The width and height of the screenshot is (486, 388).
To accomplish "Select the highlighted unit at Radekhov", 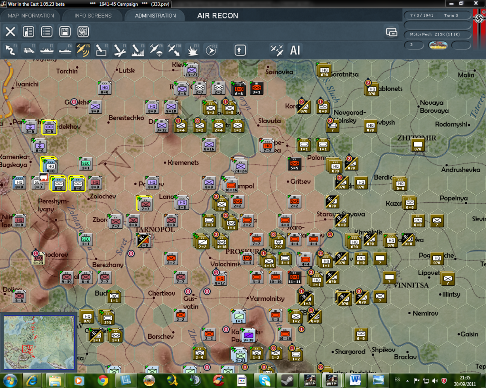I will [x=49, y=127].
